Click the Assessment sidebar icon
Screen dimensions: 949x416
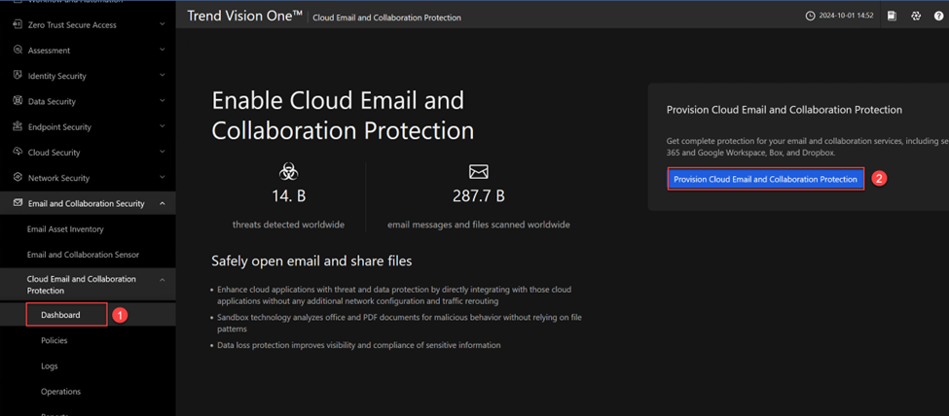point(18,51)
